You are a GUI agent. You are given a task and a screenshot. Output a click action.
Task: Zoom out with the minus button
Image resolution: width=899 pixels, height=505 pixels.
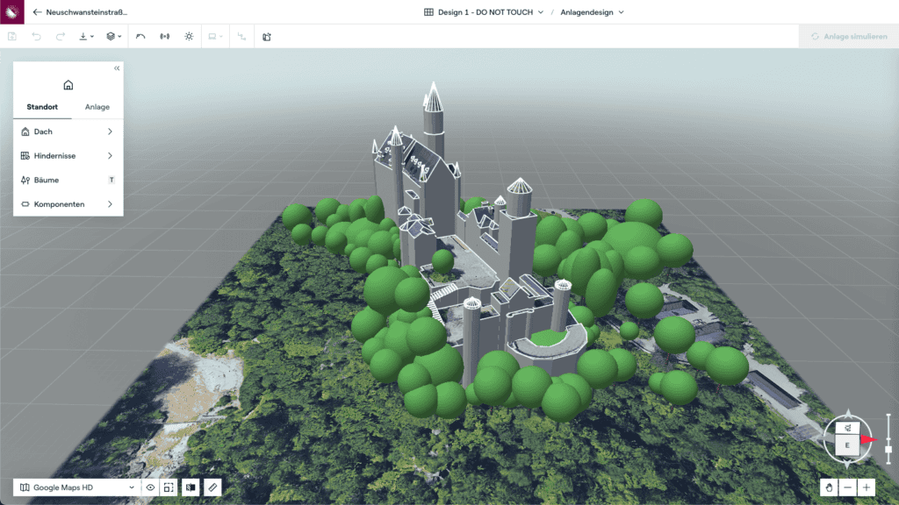[x=848, y=487]
